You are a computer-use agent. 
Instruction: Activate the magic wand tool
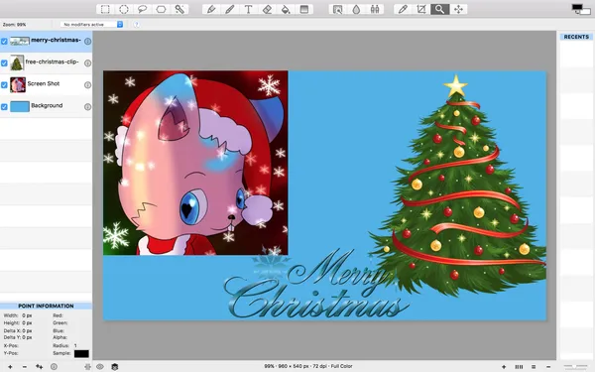[x=179, y=9]
